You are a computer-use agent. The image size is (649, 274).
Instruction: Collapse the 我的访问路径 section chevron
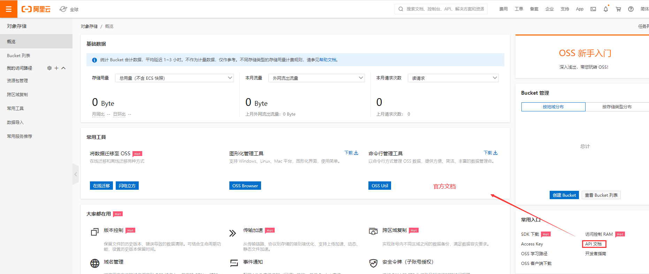[63, 68]
